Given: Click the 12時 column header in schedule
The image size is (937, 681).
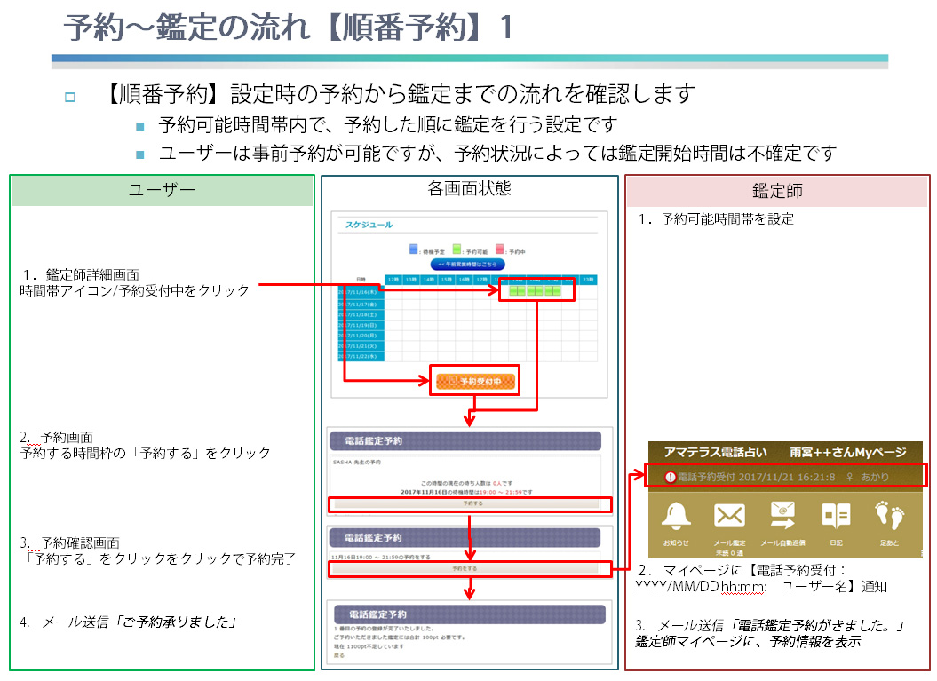Looking at the screenshot, I should (x=393, y=280).
